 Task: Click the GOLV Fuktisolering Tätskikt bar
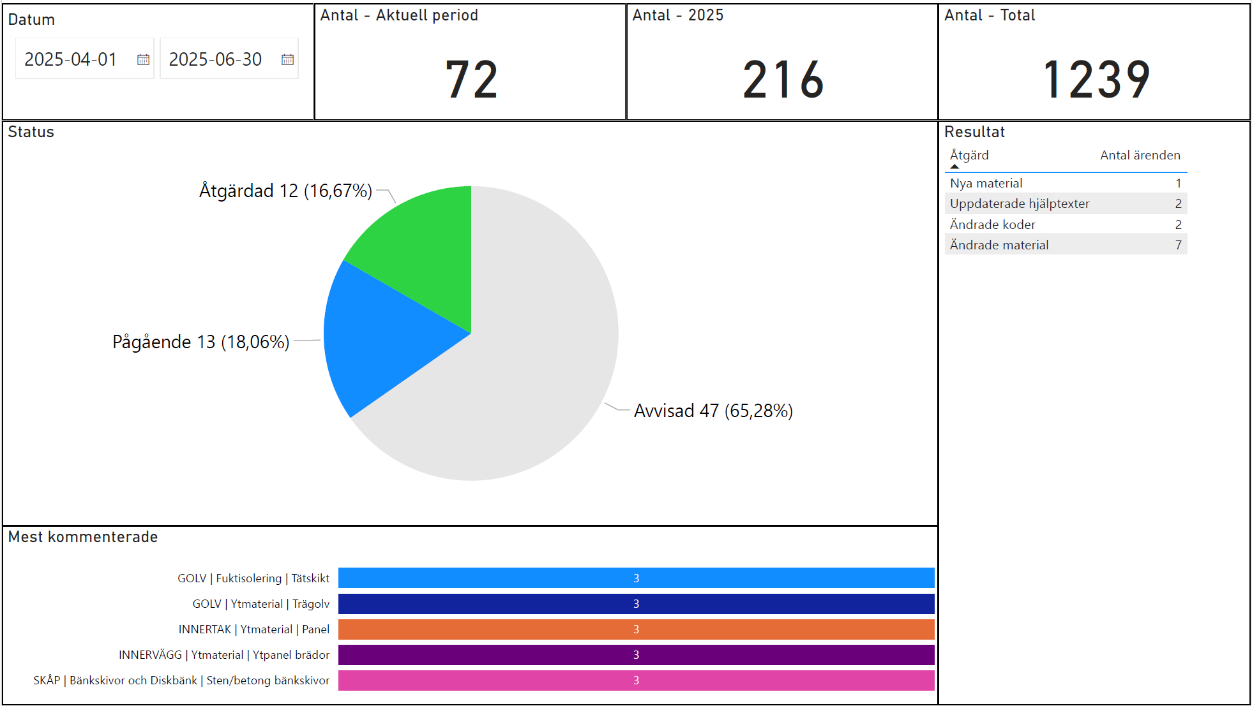[x=636, y=578]
